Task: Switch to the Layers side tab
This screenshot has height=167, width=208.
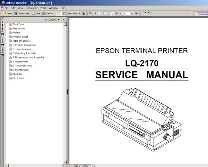Action: 2,40
